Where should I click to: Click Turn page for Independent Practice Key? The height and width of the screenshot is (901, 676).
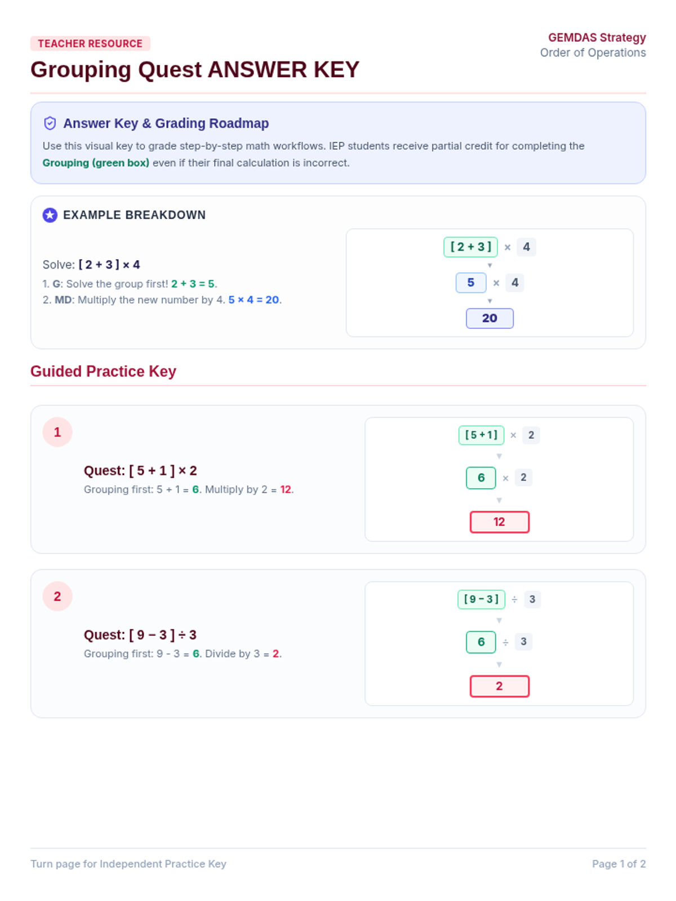tap(128, 864)
